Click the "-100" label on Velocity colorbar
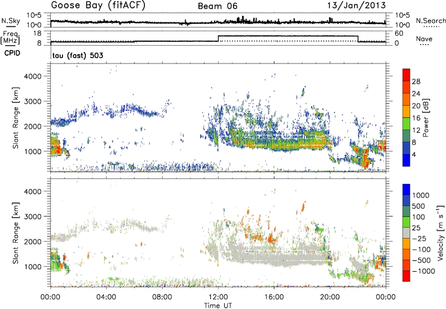446x309 pixels. click(421, 249)
